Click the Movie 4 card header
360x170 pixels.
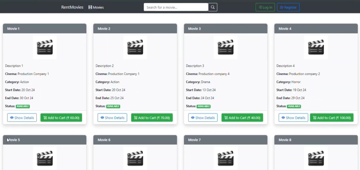tap(316, 29)
